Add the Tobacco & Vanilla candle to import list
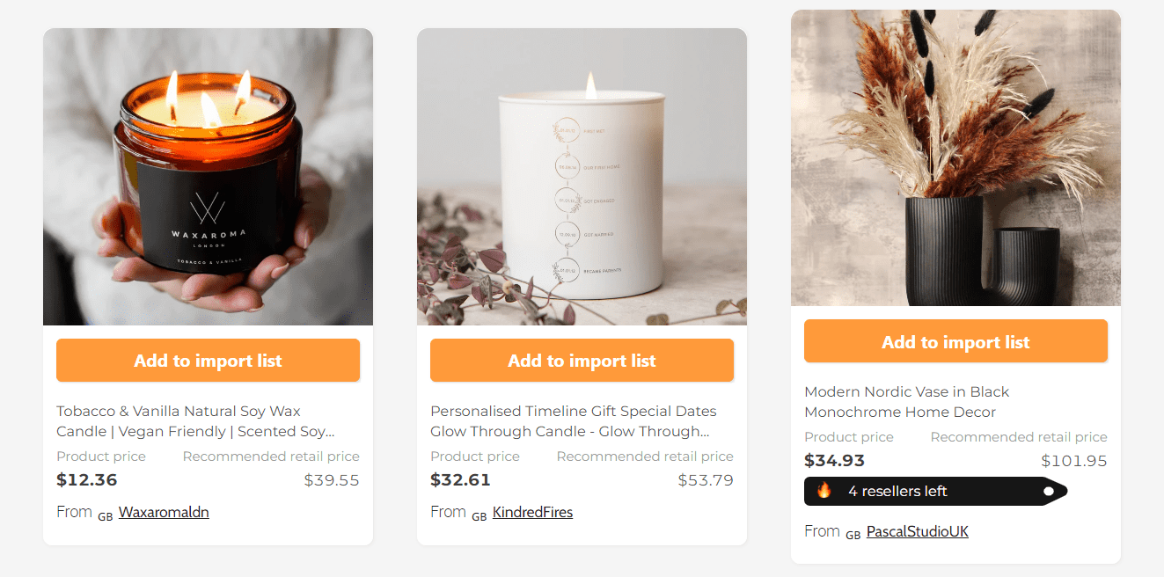The image size is (1164, 577). [208, 360]
